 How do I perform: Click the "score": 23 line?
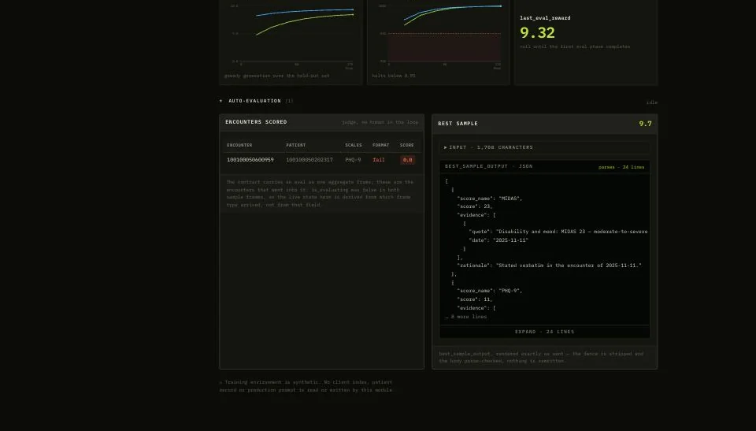click(474, 206)
